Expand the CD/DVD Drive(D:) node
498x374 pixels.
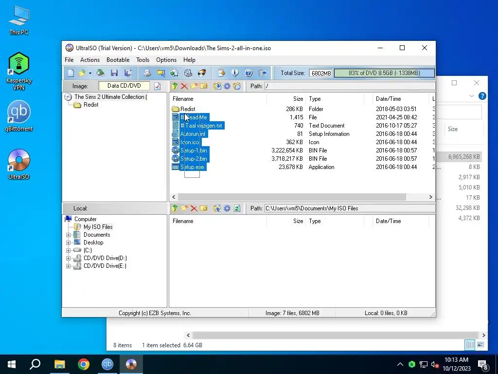point(68,258)
